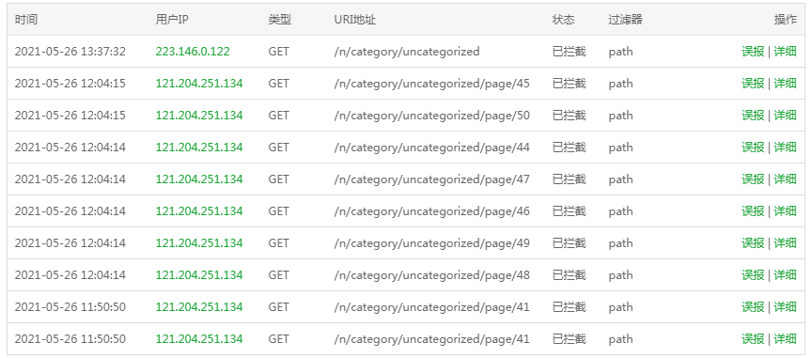Click 误报 for the page/49 request
Image resolution: width=812 pixels, height=358 pixels.
pos(753,243)
